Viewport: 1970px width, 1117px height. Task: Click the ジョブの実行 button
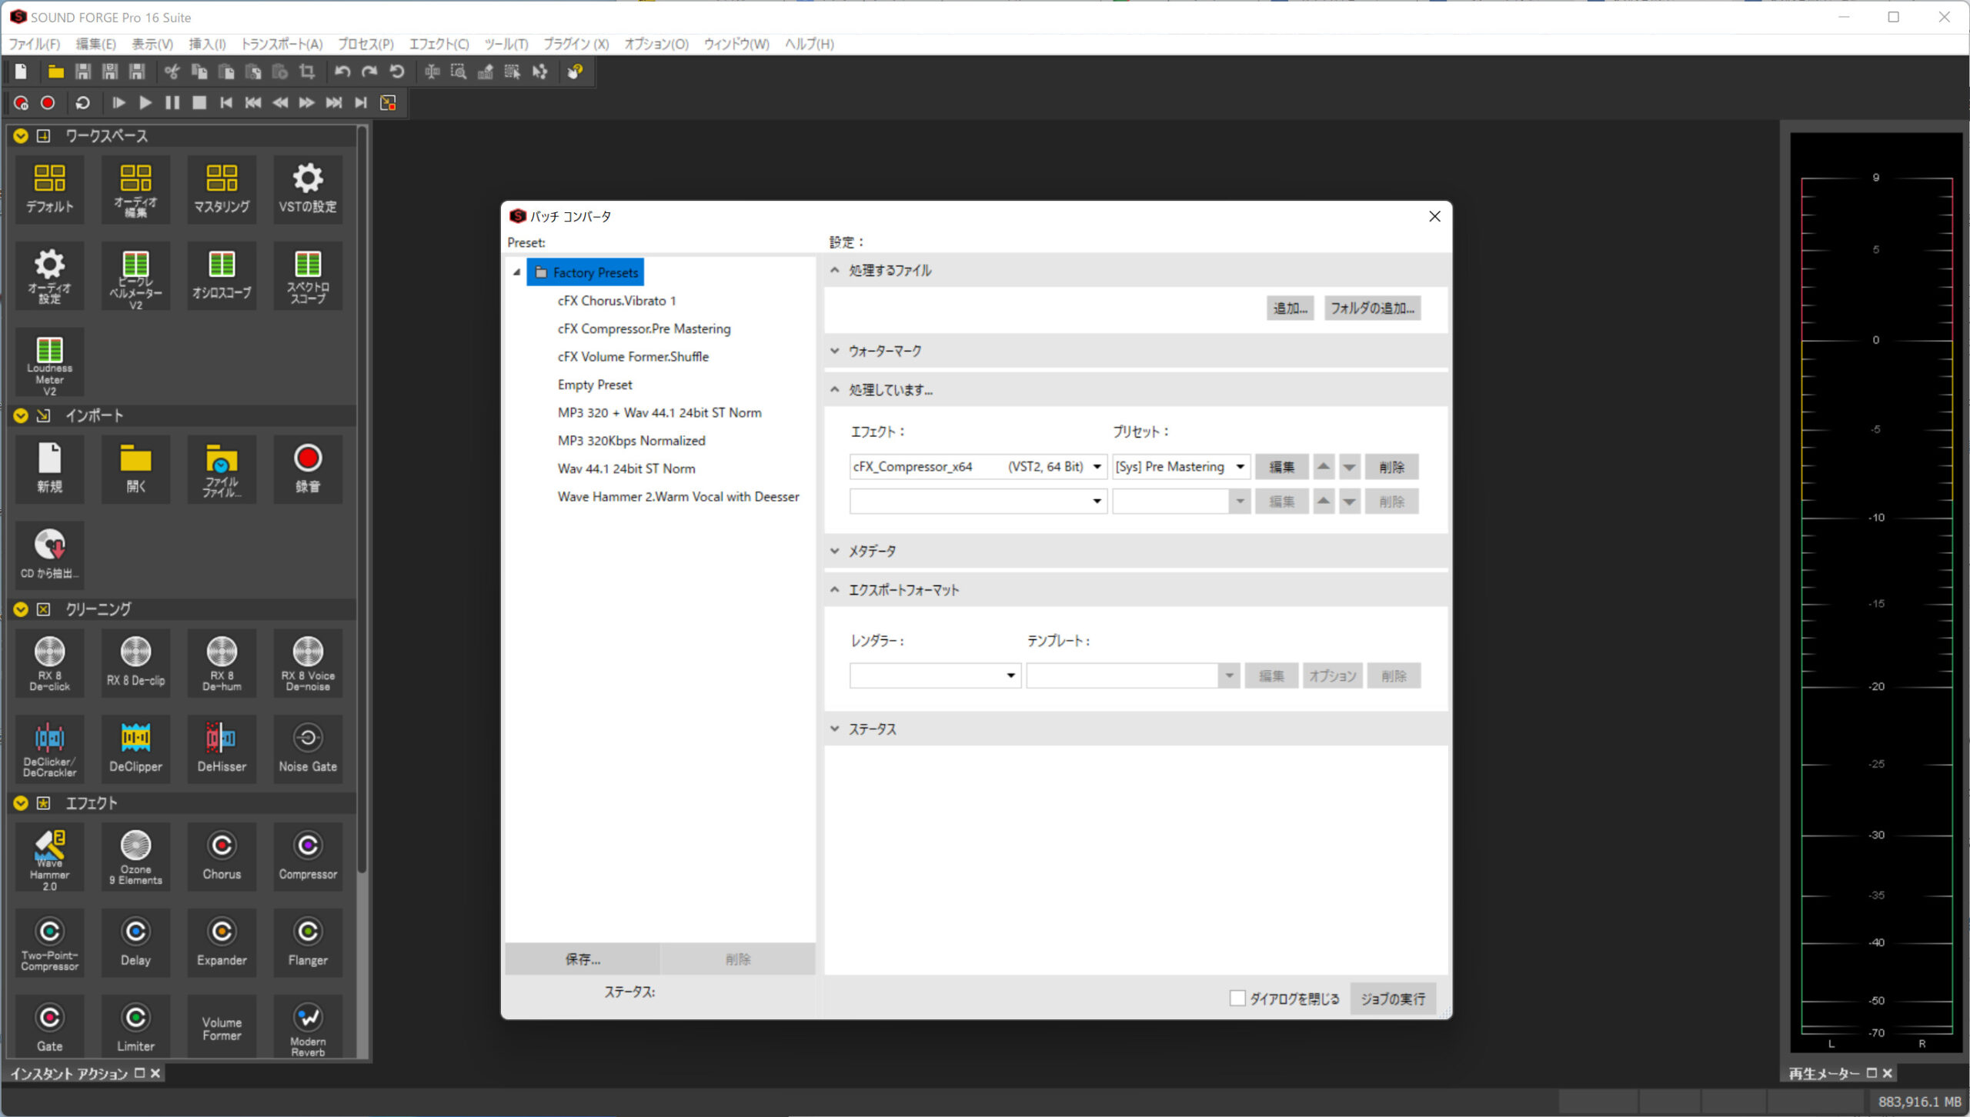1393,999
